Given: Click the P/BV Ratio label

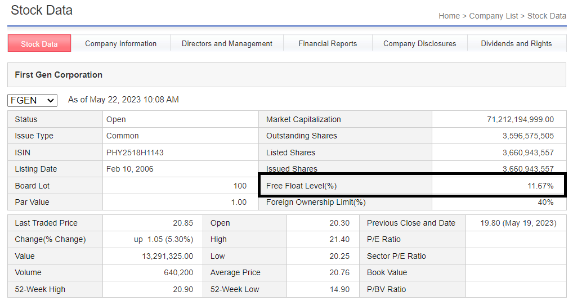Looking at the screenshot, I should (x=386, y=289).
